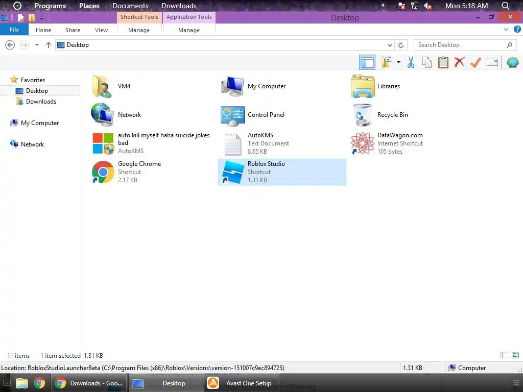This screenshot has height=392, width=523.
Task: Delete selected item with red X icon
Action: (x=459, y=62)
